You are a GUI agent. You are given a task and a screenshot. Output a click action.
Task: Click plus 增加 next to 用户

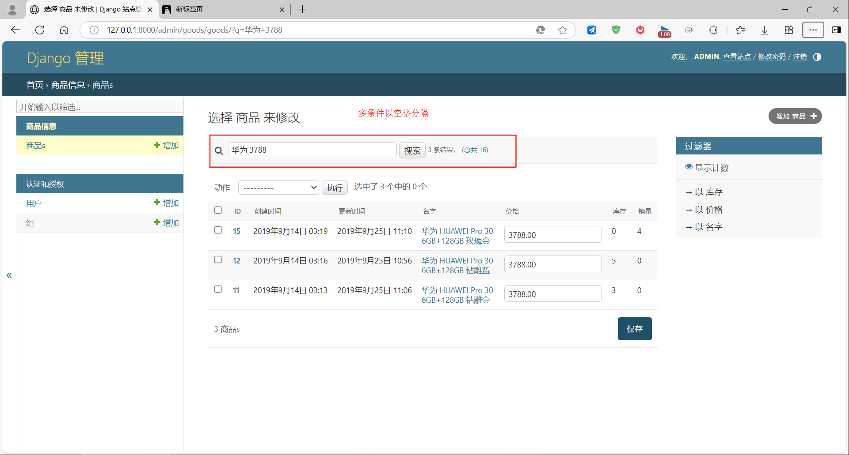tap(166, 203)
